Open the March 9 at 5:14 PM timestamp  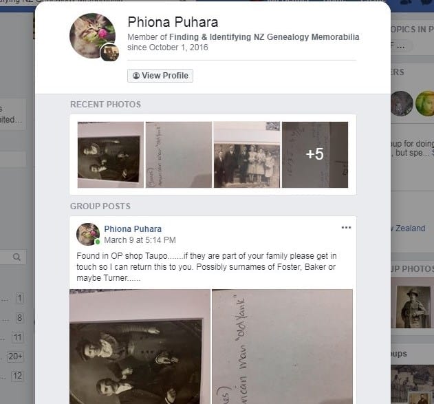point(140,240)
